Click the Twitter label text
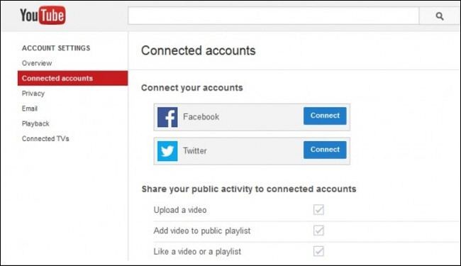 click(195, 151)
